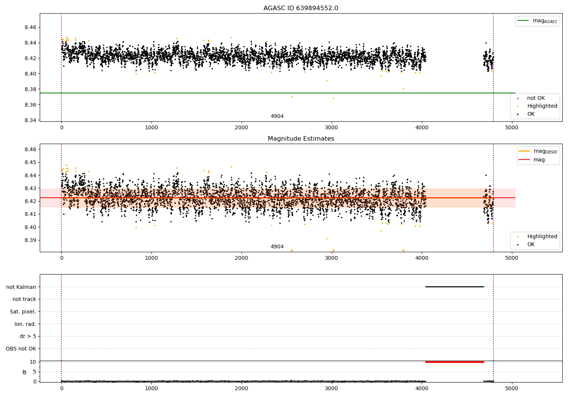Click the 8.45 tick label on Magnitude Estimates

(x=30, y=163)
